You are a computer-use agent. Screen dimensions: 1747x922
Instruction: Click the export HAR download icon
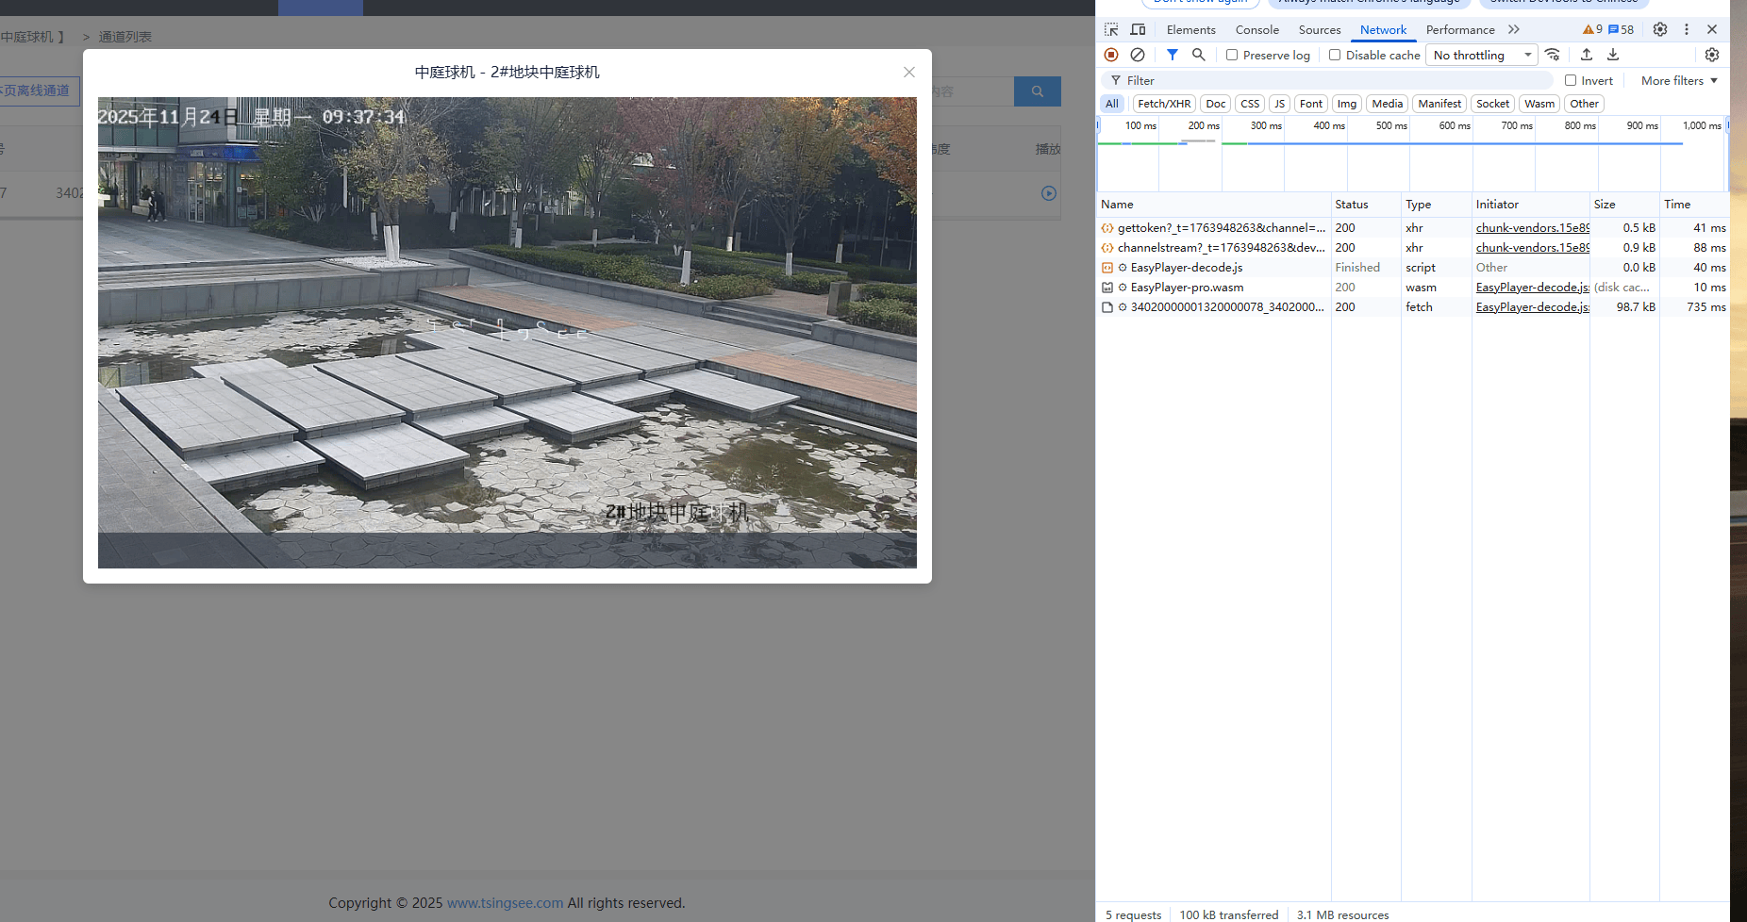[1613, 56]
